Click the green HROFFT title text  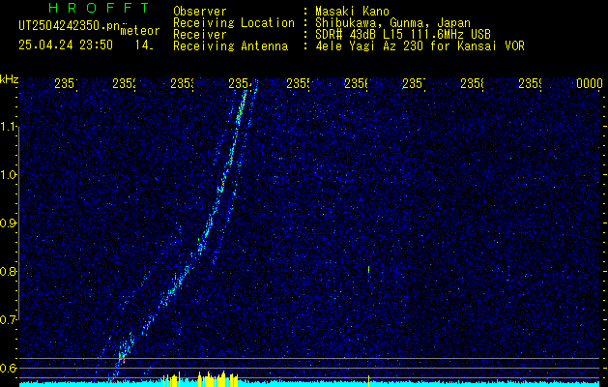tap(100, 8)
